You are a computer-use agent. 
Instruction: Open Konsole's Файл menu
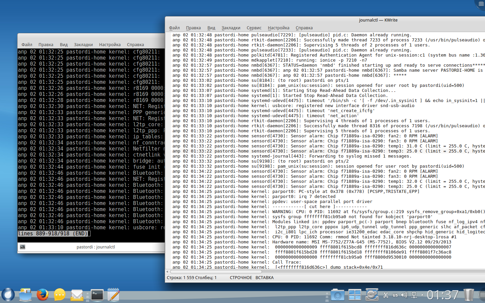pos(27,45)
